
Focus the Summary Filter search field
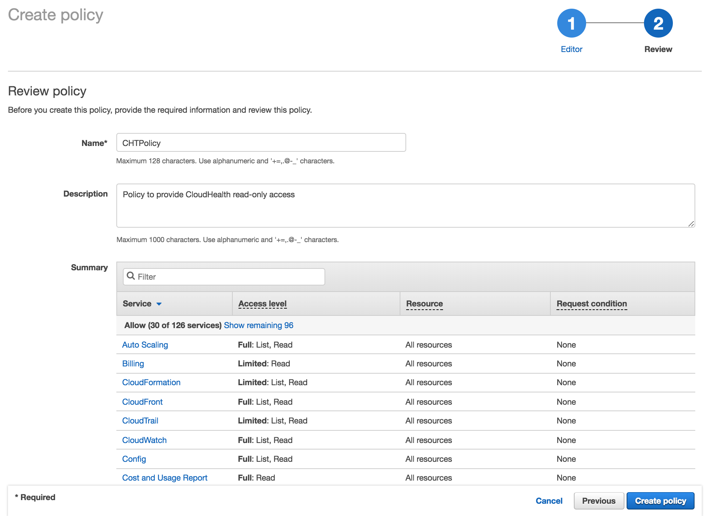229,277
